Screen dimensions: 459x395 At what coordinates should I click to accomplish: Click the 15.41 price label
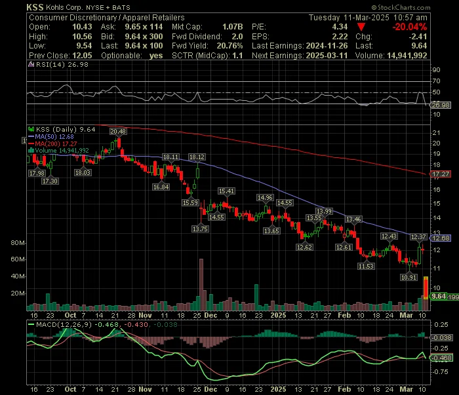pyautogui.click(x=226, y=191)
